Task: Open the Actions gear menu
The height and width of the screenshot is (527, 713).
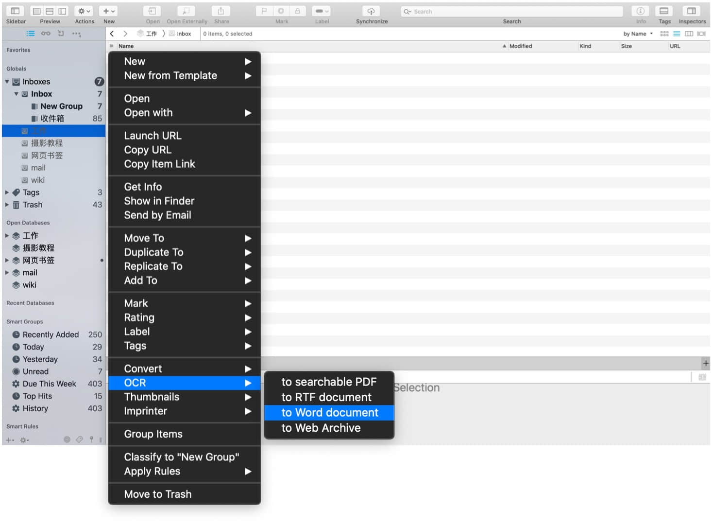Action: point(84,11)
